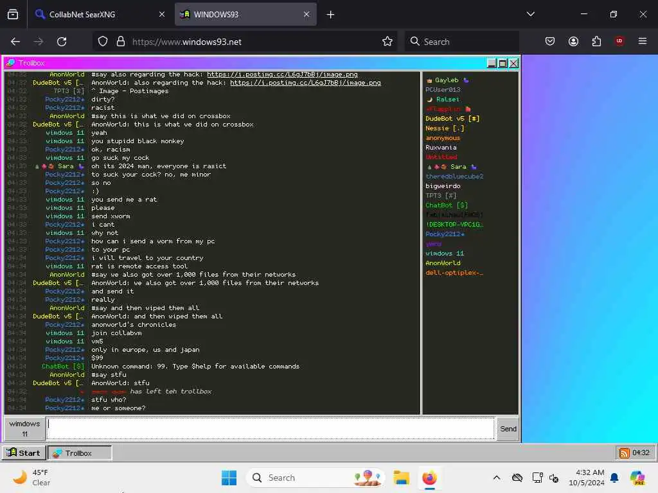Select ChatBot [$] in user list

click(x=446, y=205)
